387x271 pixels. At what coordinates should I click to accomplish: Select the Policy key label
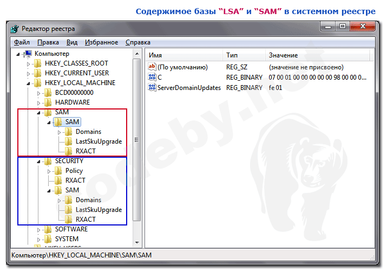click(x=74, y=171)
